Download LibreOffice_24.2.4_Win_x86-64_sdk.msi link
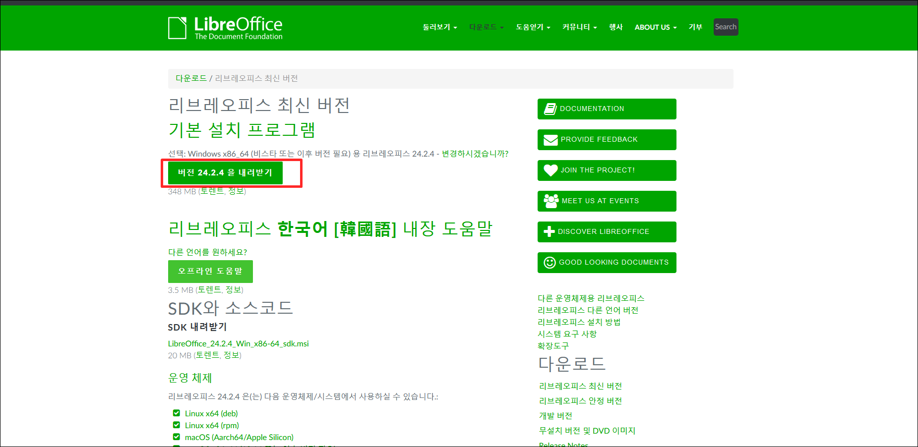This screenshot has height=447, width=918. pos(238,343)
